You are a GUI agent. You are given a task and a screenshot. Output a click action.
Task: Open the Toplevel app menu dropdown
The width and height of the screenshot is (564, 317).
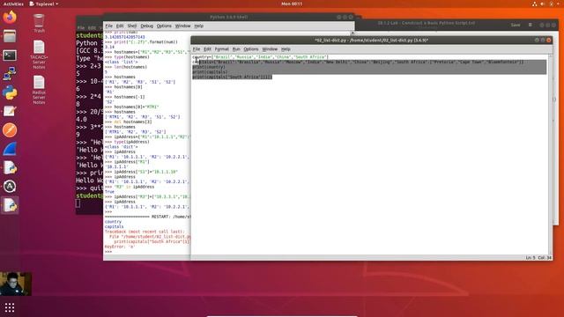tap(44, 4)
